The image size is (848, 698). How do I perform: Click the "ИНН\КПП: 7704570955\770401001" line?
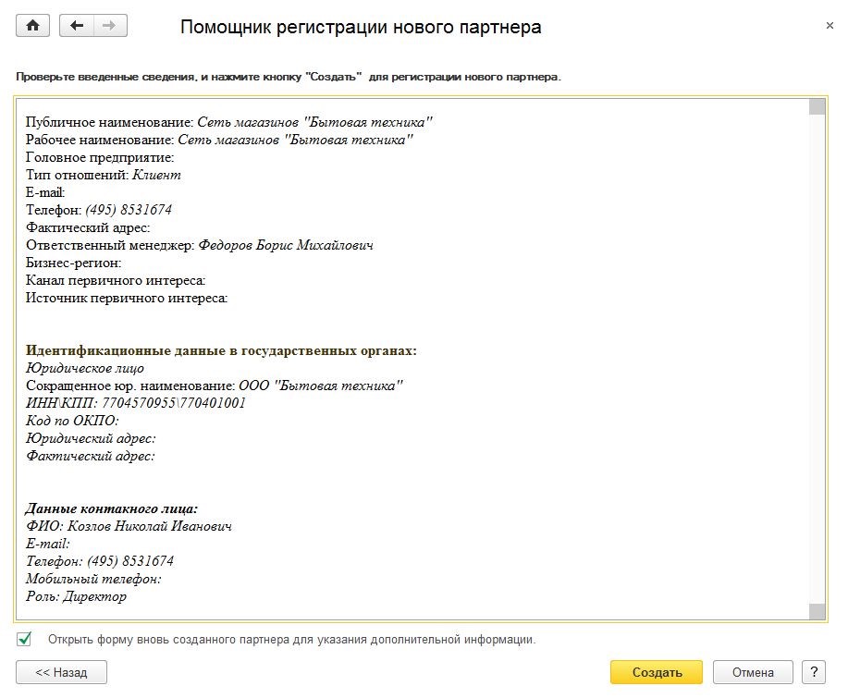point(136,403)
